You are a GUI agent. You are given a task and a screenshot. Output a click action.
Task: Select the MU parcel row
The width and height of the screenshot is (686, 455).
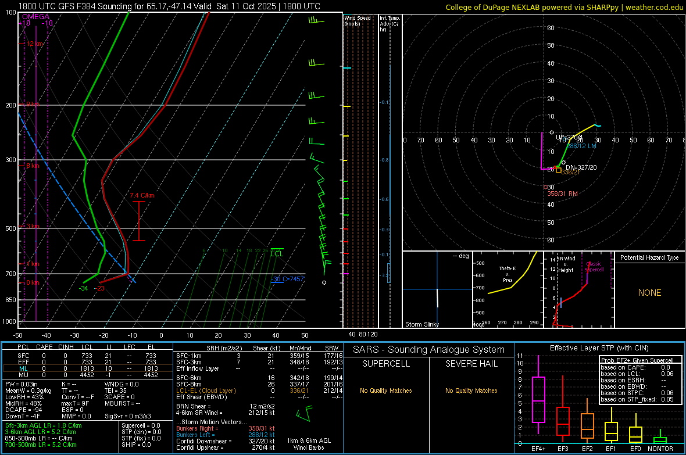pyautogui.click(x=88, y=375)
